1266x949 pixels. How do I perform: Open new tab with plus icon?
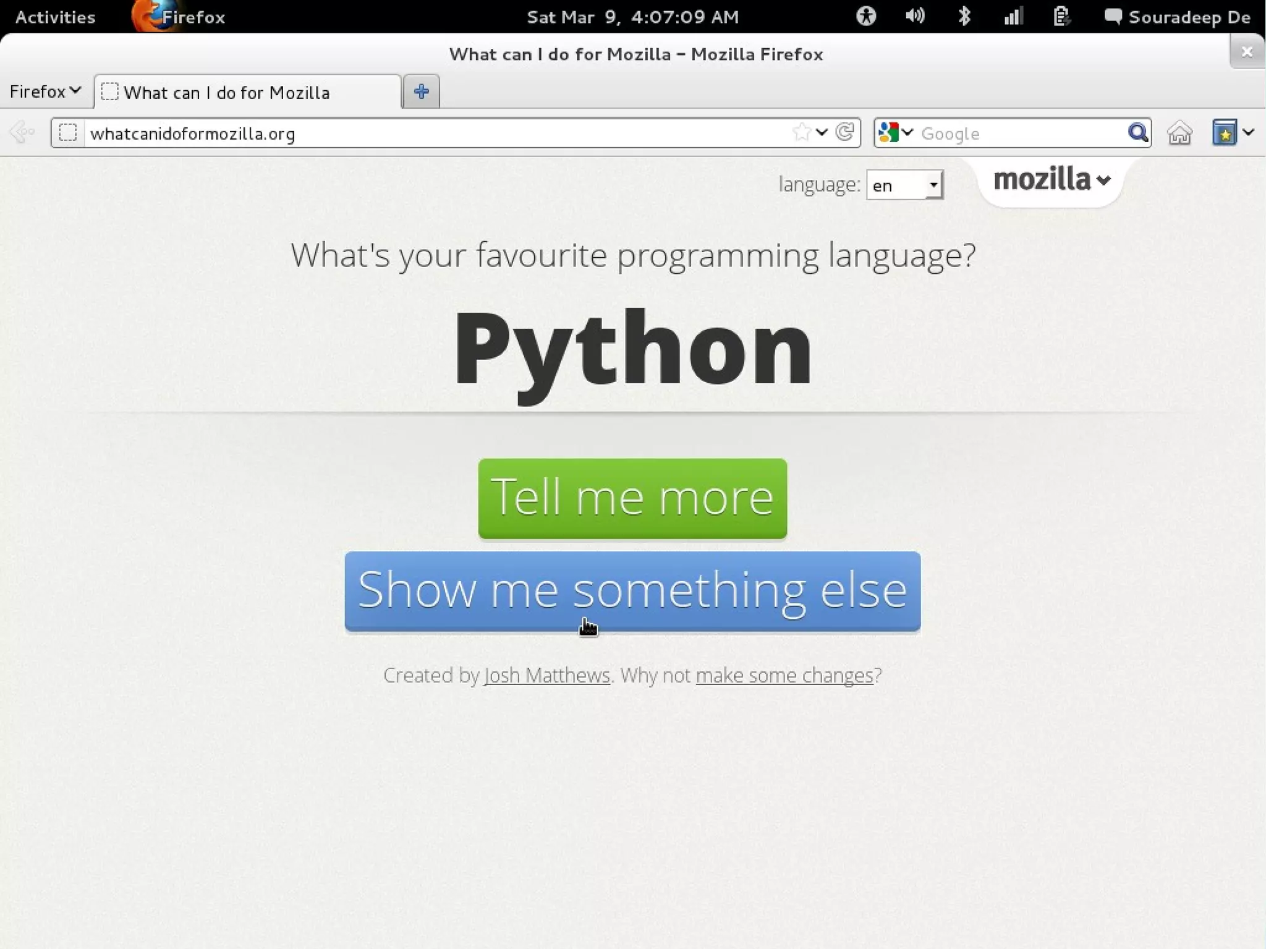pos(422,91)
